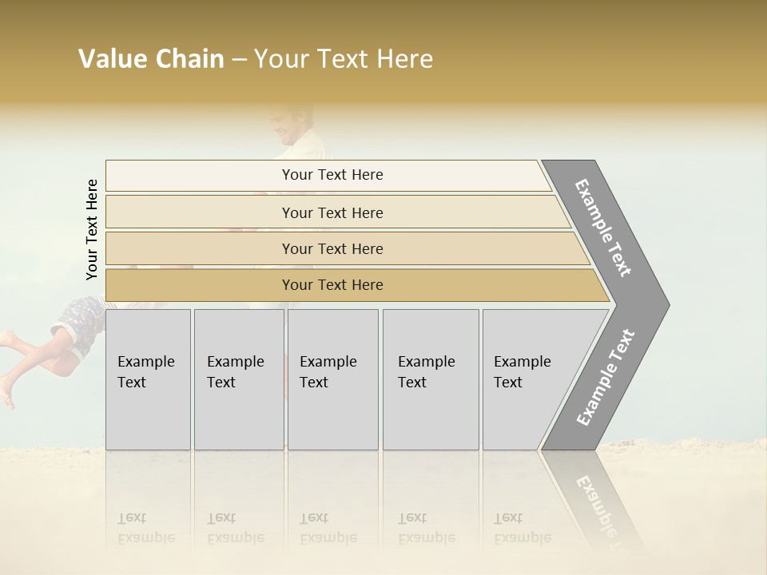
Task: Click the Value Chain slide title
Action: (256, 58)
